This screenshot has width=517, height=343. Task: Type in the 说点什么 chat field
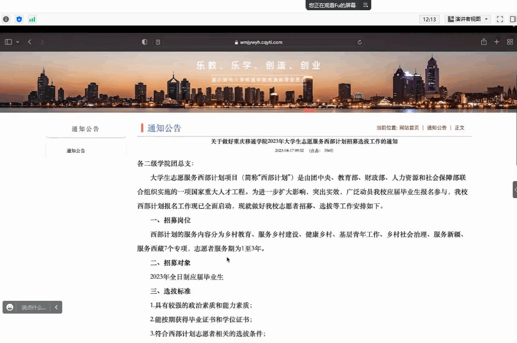click(x=33, y=307)
